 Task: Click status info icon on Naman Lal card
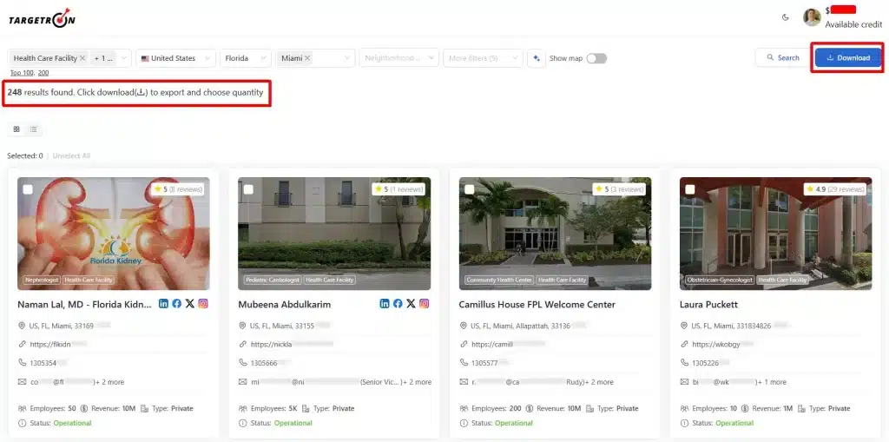tap(22, 423)
